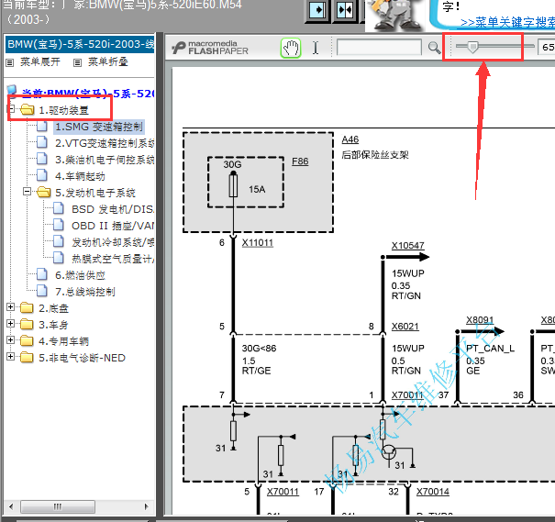Click 菜单展开 to expand all menus

point(40,62)
